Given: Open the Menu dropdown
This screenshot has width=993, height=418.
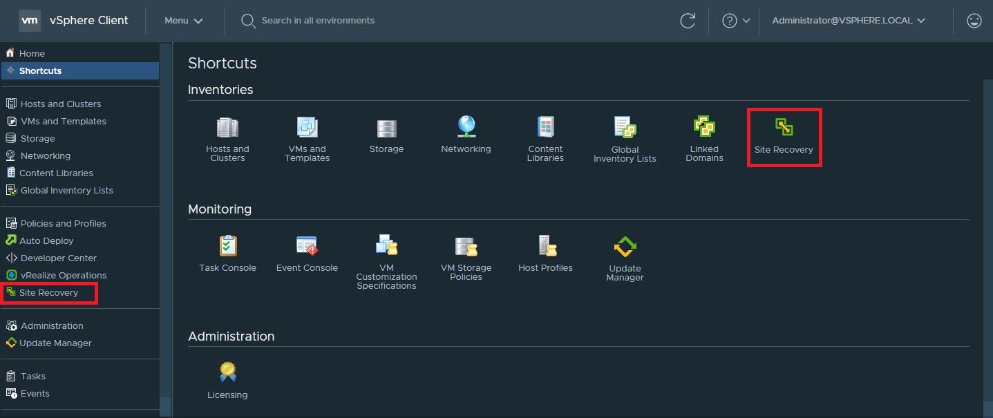Looking at the screenshot, I should pos(184,21).
